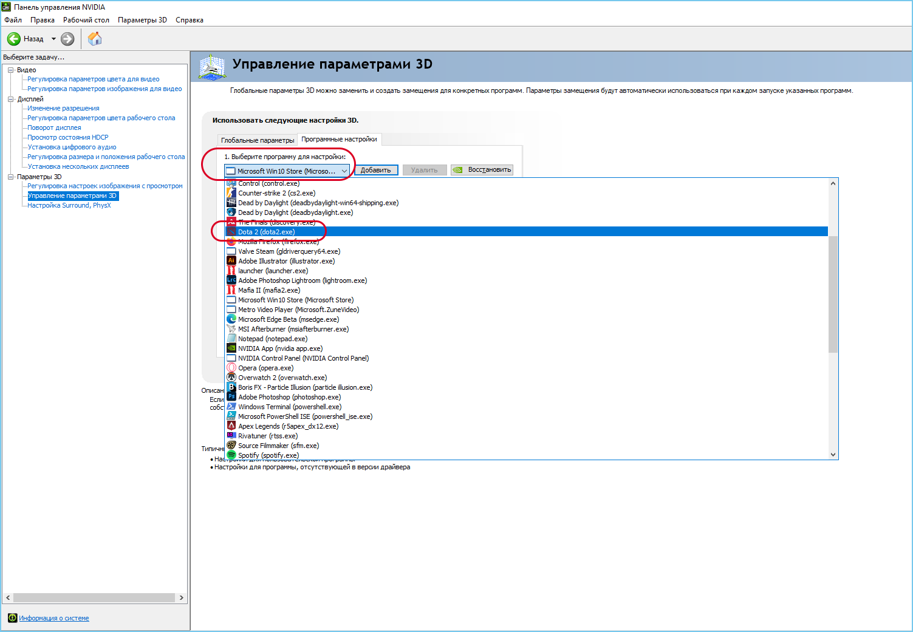Click the icon for deadbydaylight-win64-shipping.exe

tap(231, 203)
